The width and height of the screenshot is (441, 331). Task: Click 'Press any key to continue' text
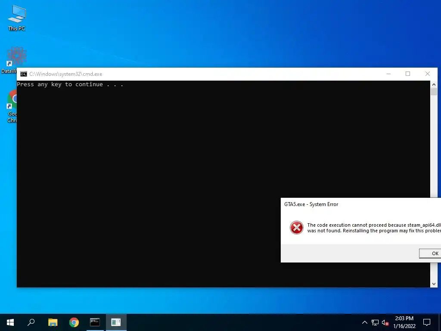click(70, 84)
